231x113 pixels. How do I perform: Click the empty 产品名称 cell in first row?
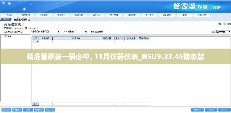[x=76, y=42]
